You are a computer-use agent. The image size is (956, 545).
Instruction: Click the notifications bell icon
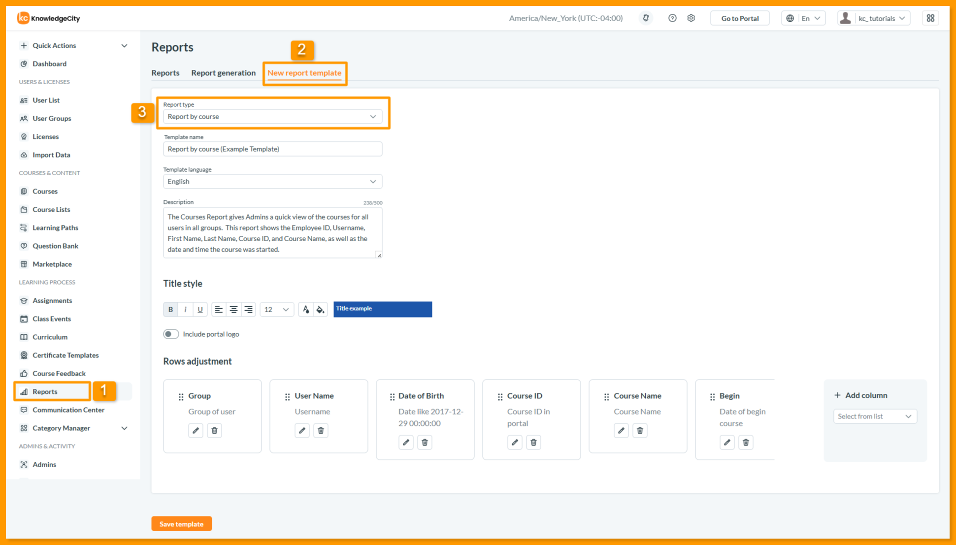coord(646,18)
